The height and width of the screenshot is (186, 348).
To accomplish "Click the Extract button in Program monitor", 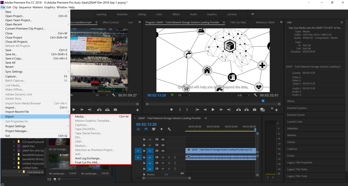I will pyautogui.click(x=247, y=110).
